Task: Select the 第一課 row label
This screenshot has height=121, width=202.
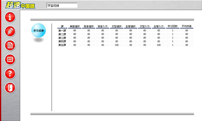Action: click(x=62, y=31)
